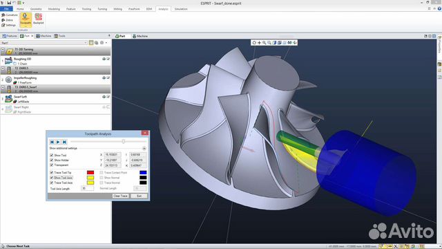Toggle suppress checkbox on ImpellerRoughing row
The height and width of the screenshot is (249, 442).
(108, 77)
